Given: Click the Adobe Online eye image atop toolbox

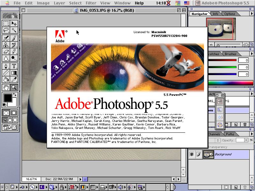Looking at the screenshot, I should click(10, 16).
